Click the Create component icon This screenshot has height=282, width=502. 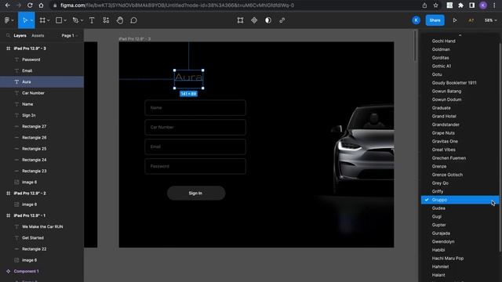pyautogui.click(x=254, y=20)
